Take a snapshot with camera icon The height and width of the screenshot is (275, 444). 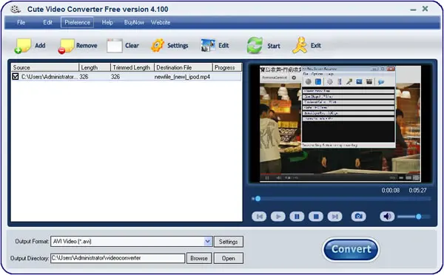coord(358,217)
